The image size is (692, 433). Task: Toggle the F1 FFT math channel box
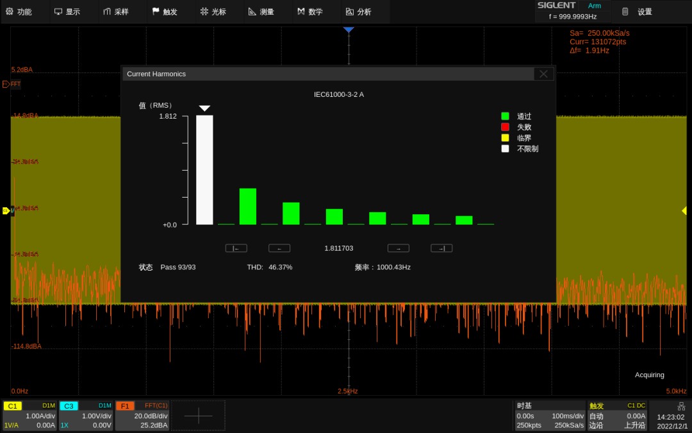142,415
